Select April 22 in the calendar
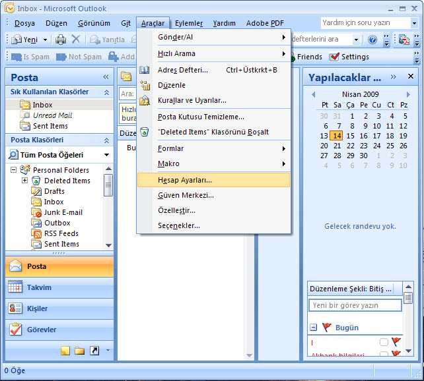This screenshot has height=381, width=424. 351,146
